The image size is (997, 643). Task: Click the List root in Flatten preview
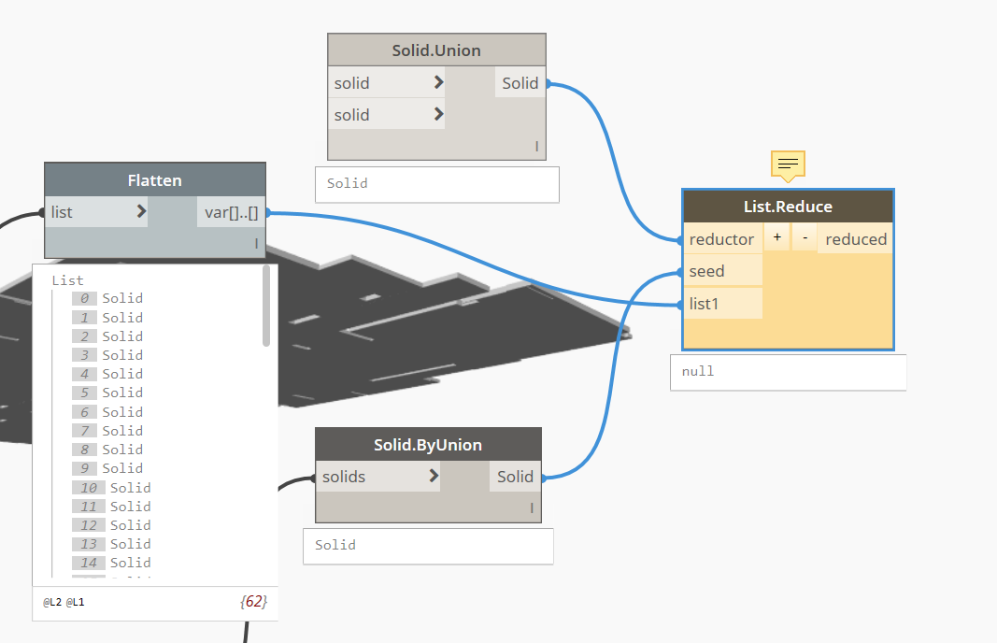coord(67,280)
